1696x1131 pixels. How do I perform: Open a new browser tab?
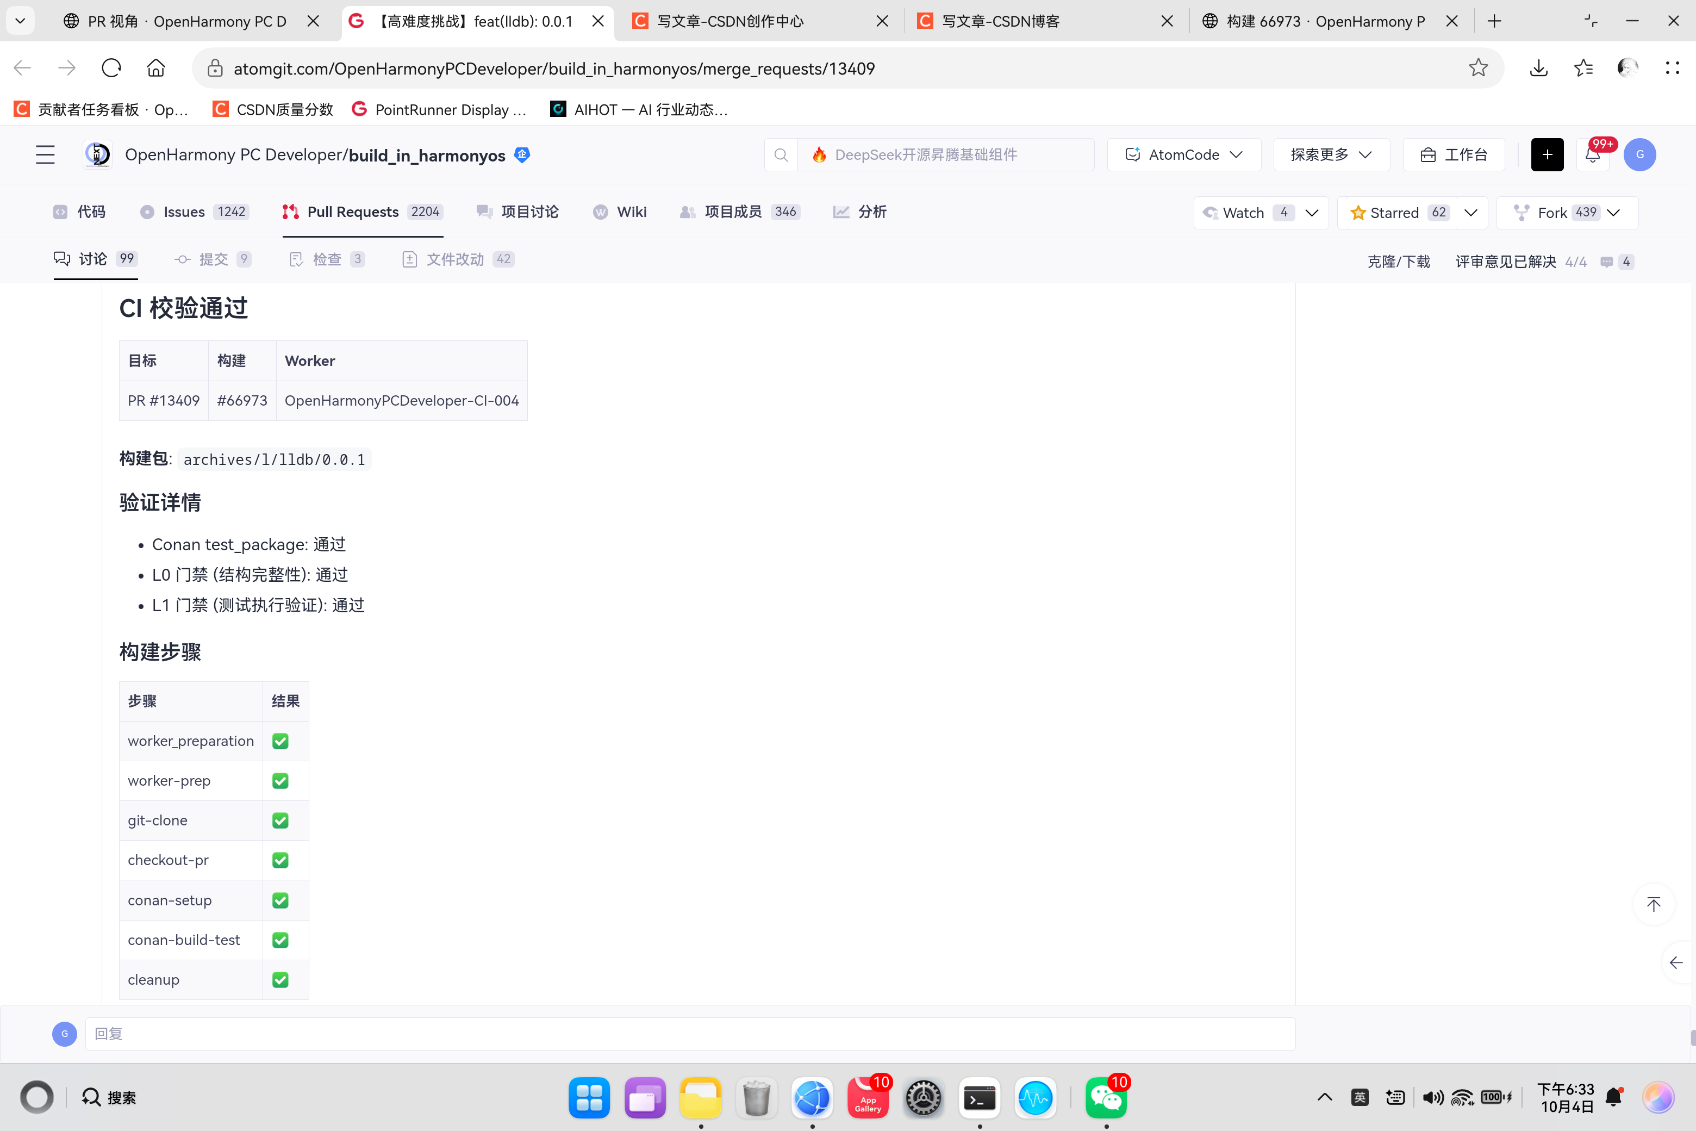coord(1494,22)
